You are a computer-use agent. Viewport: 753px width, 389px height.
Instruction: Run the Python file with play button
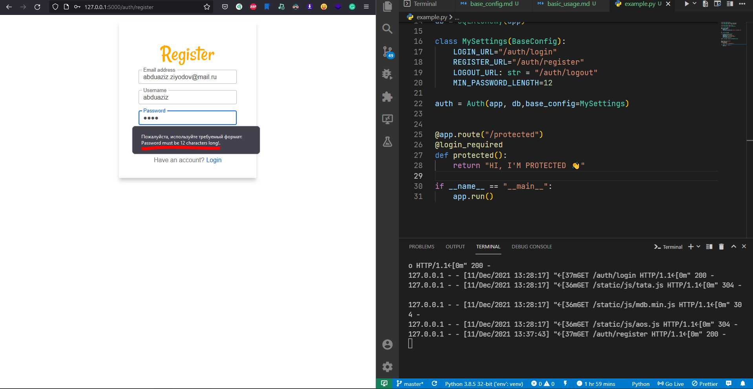[x=687, y=4]
